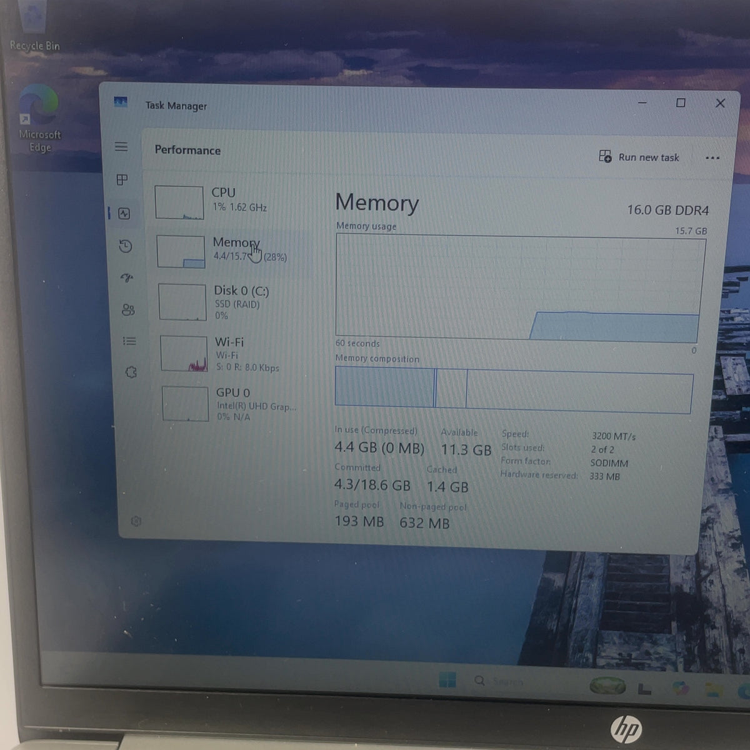Close the Task Manager window

click(720, 103)
